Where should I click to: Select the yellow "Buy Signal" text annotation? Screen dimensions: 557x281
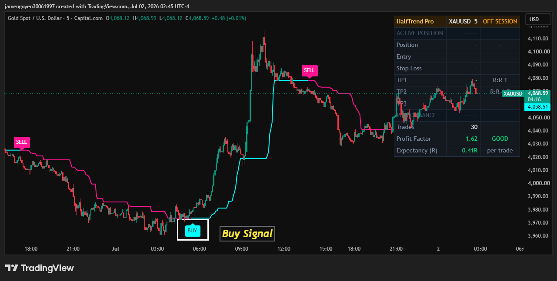[247, 234]
